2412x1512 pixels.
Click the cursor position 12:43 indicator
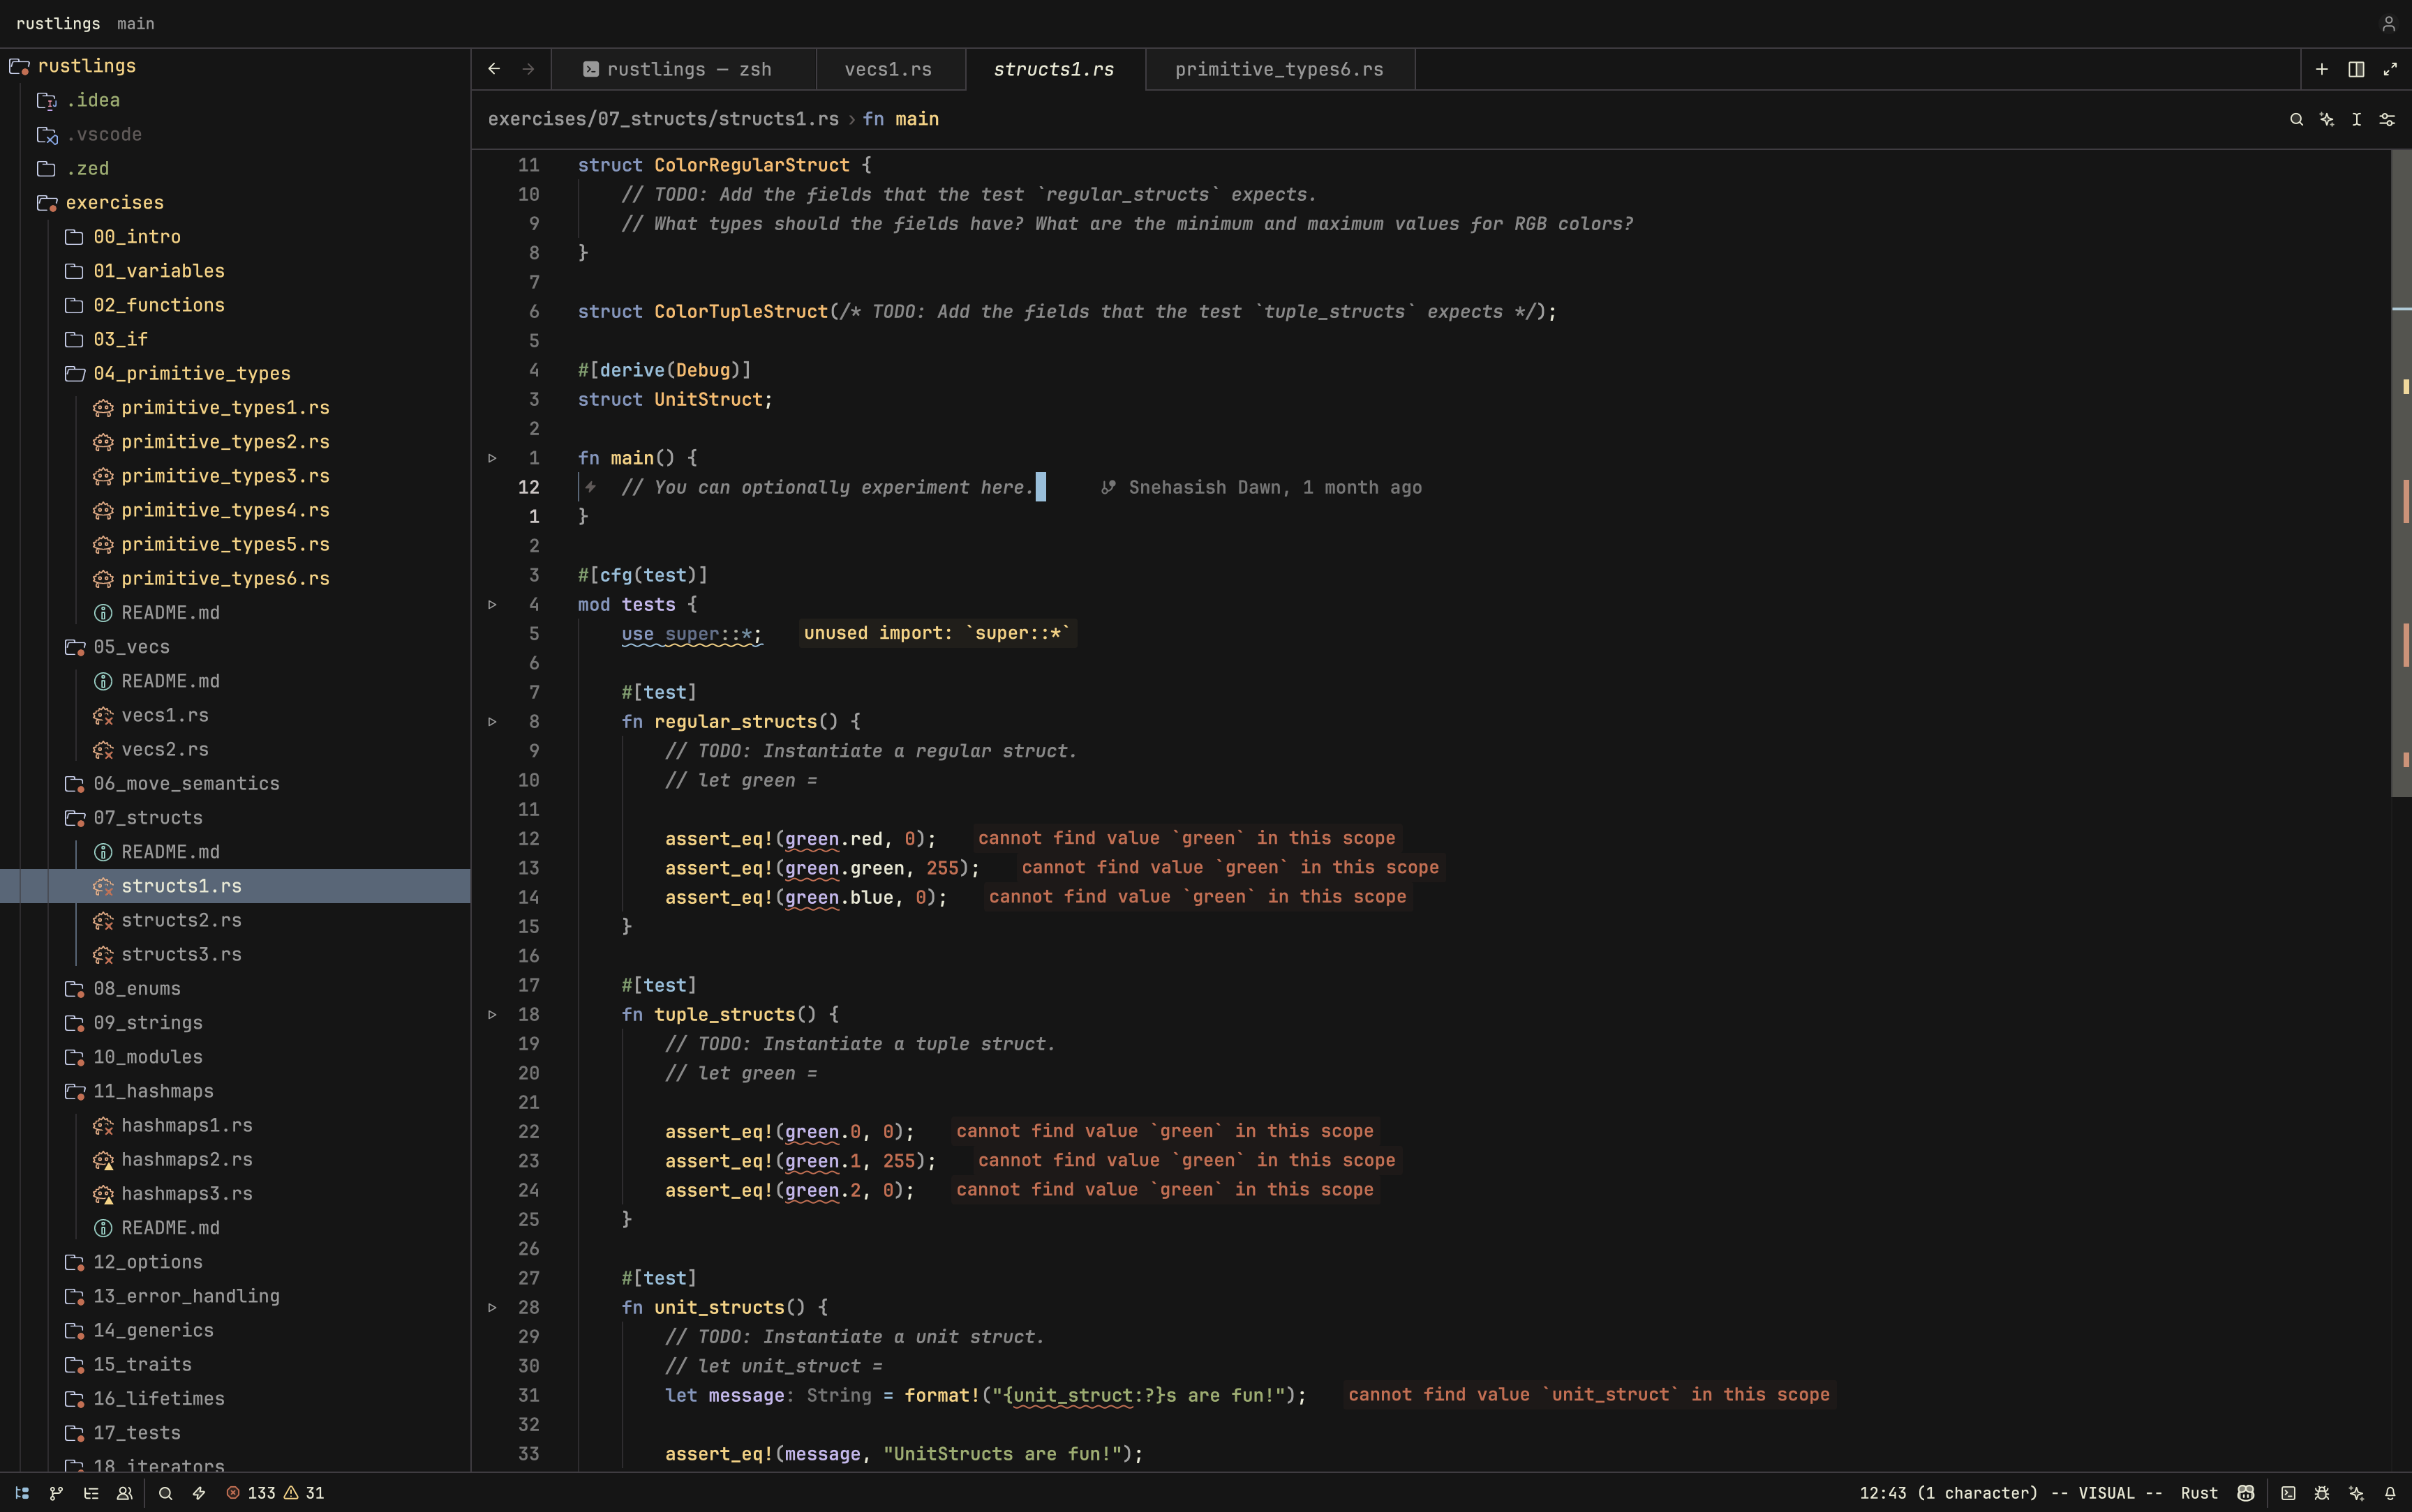tap(1949, 1493)
